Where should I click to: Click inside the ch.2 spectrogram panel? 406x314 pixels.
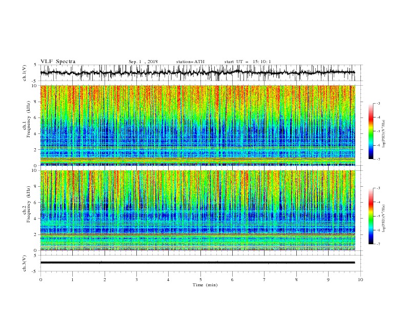[197, 210]
